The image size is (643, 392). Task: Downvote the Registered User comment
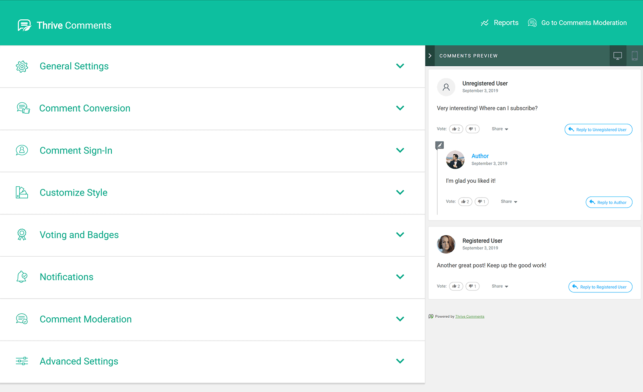(x=473, y=286)
